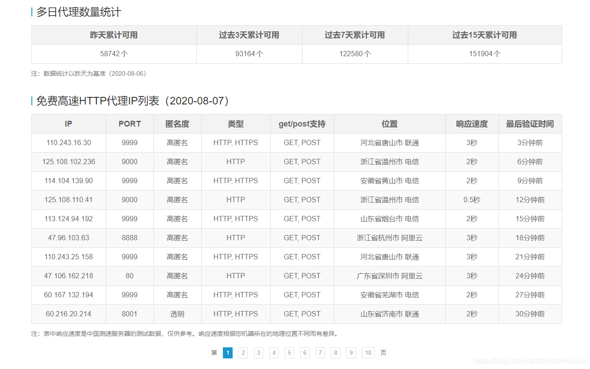Go to pagination page 6
Screen dimensions: 590x369
[x=305, y=353]
